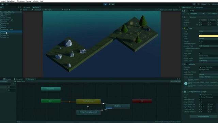Select Ground object in the Hierarchy

click(x=4, y=22)
